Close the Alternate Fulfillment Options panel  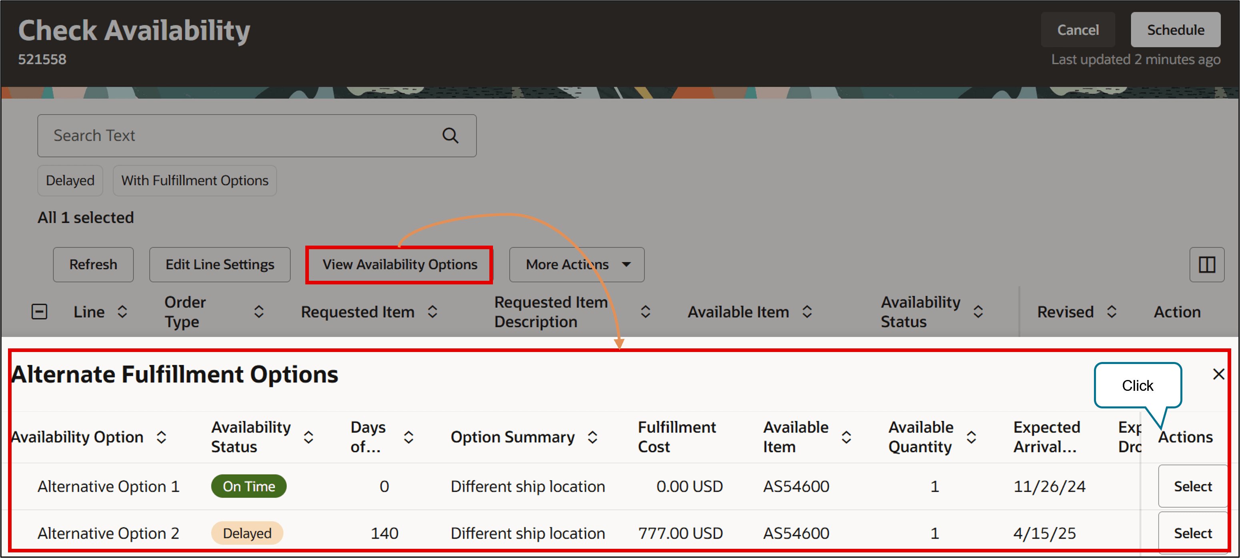click(x=1218, y=374)
